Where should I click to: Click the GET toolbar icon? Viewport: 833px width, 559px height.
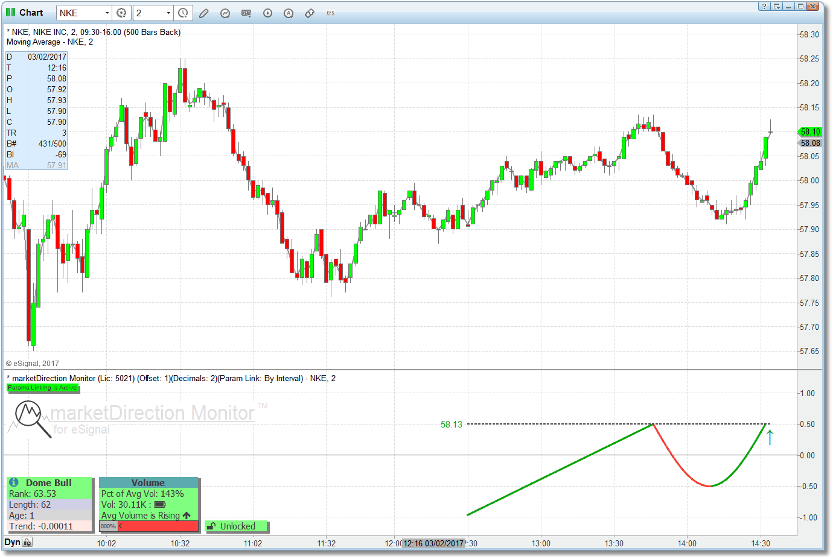(x=246, y=13)
